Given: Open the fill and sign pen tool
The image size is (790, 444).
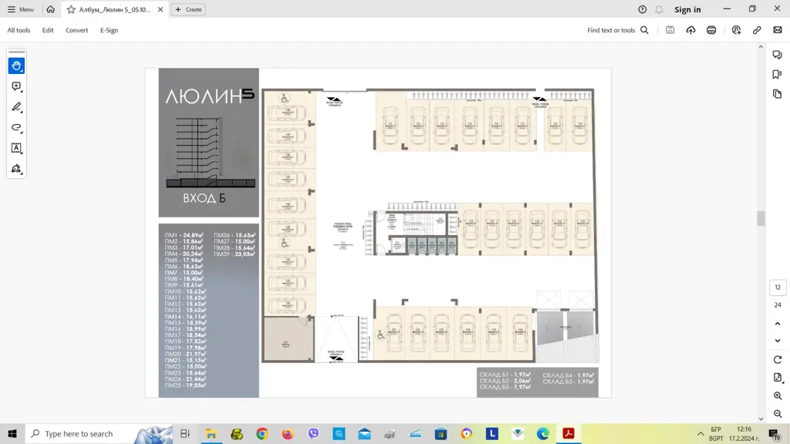Looking at the screenshot, I should click(x=16, y=169).
